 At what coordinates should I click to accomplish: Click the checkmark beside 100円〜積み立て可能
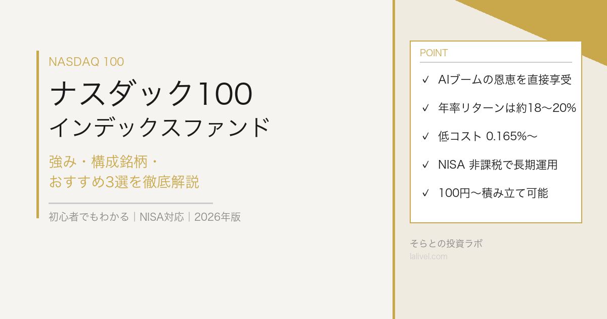click(x=425, y=193)
